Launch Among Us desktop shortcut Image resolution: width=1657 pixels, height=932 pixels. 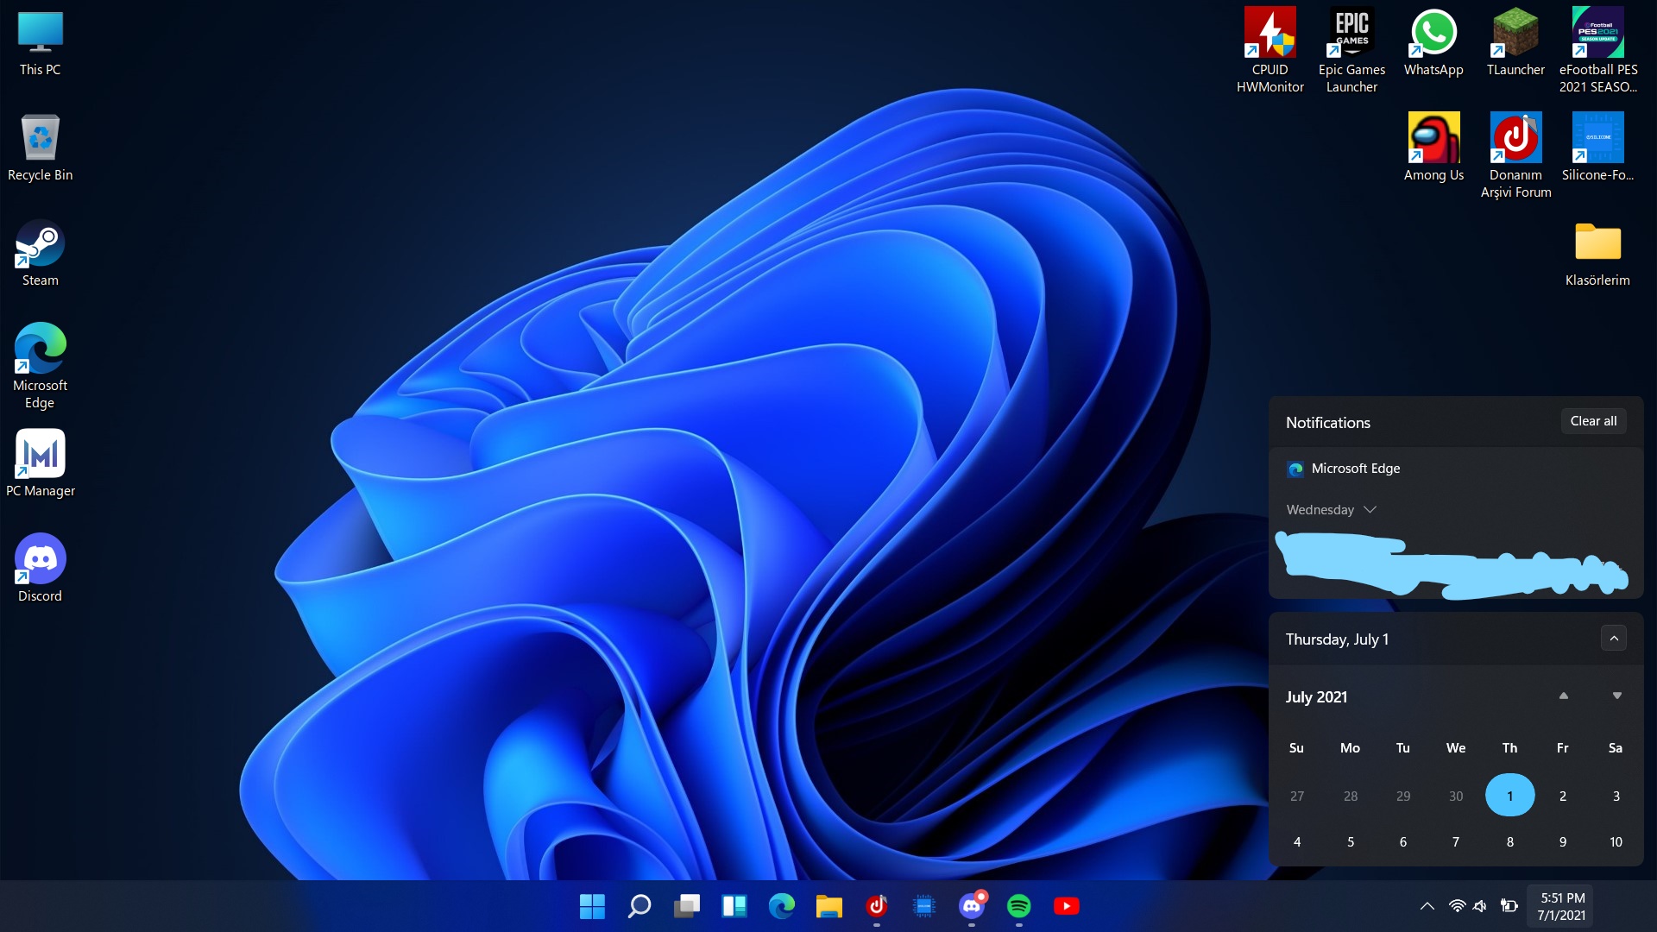(x=1433, y=148)
